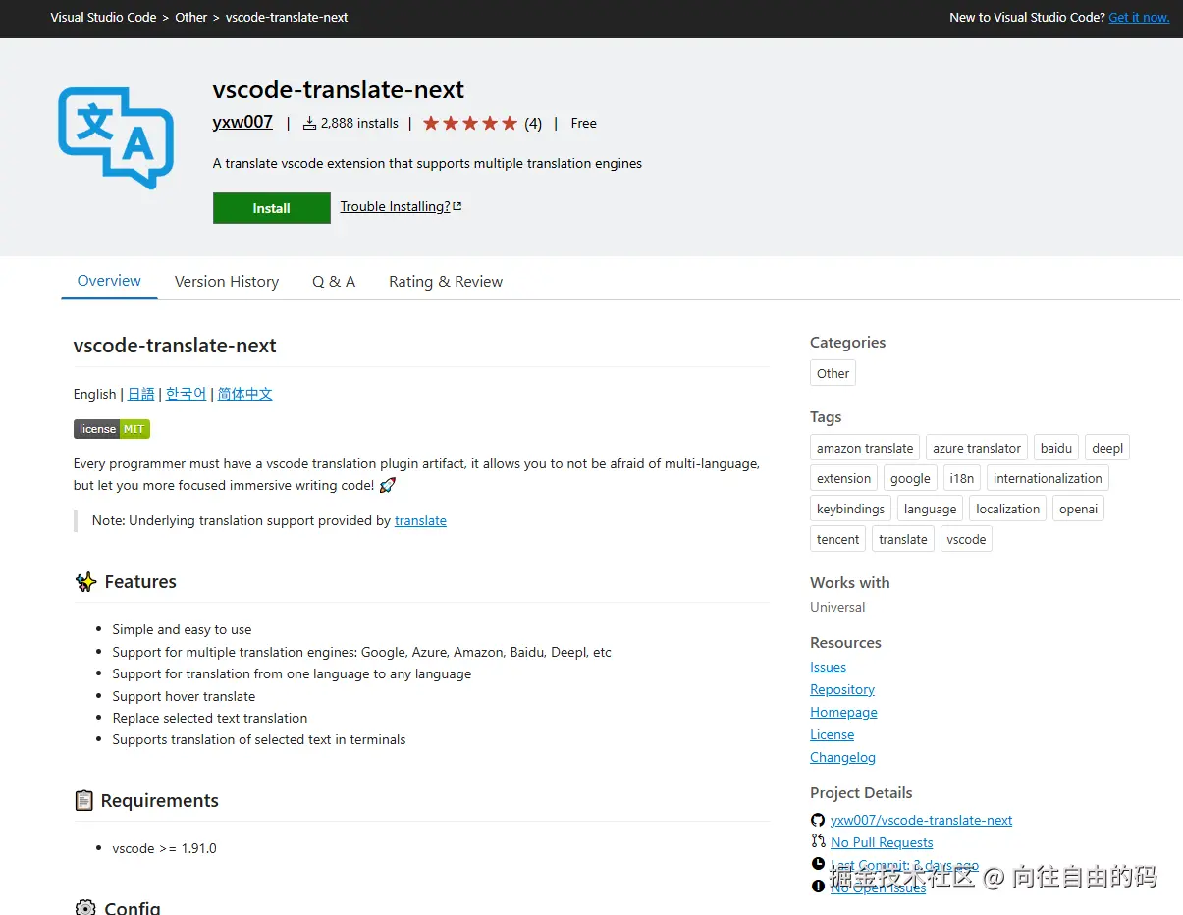The height and width of the screenshot is (915, 1183).
Task: Click the Get it now link
Action: 1139,17
